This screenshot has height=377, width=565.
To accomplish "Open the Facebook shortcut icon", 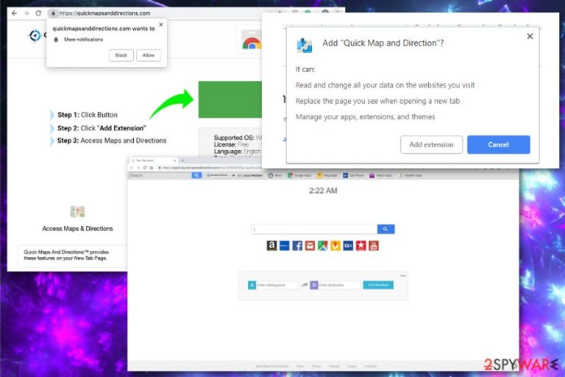I will pos(297,246).
